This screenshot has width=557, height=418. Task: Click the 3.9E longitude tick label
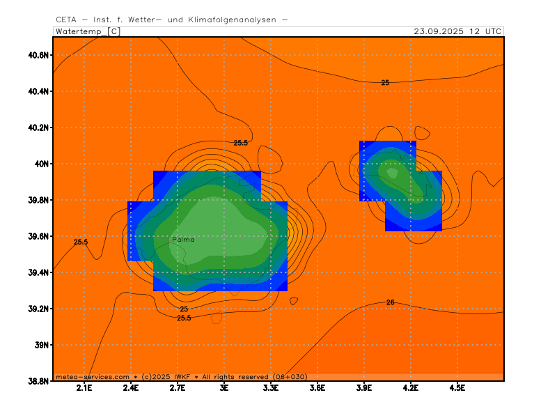point(364,388)
